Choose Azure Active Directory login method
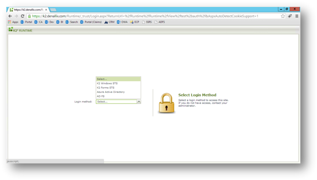317x180 pixels. tap(118, 92)
